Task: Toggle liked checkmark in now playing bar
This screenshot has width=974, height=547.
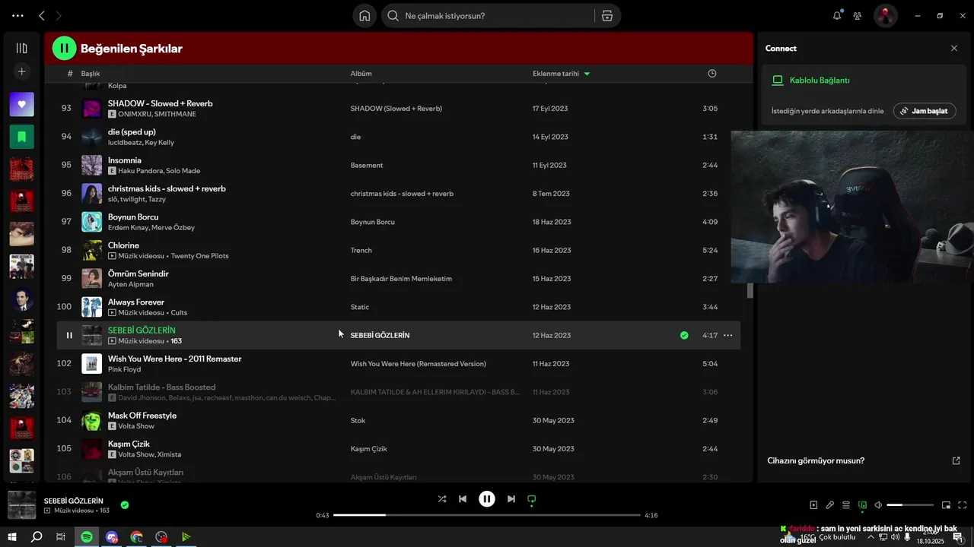Action: 125,504
